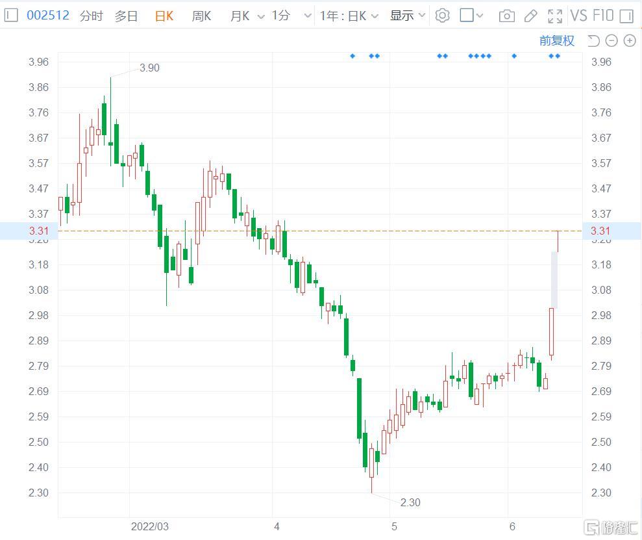Take a chart screenshot with camera icon

506,16
